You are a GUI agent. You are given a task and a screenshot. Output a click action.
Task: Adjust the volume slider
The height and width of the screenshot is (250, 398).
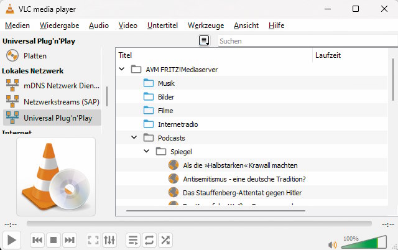[x=364, y=242]
